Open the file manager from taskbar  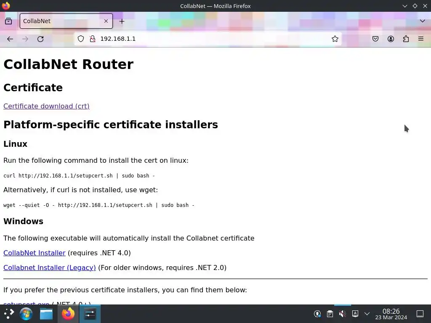(46, 314)
